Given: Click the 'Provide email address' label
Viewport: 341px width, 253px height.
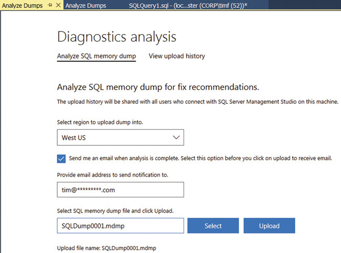Looking at the screenshot, I should tap(116, 174).
